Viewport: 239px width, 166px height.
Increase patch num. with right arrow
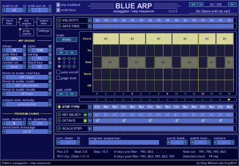click(x=209, y=142)
